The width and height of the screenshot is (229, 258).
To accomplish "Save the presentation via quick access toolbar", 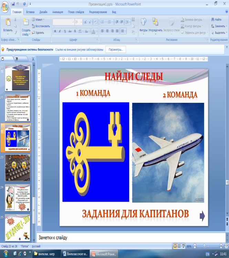I will coord(13,4).
